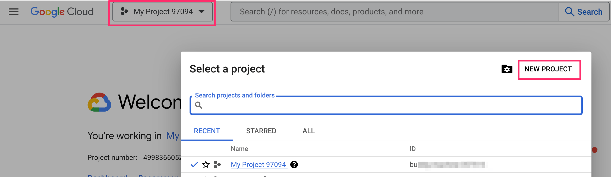Viewport: 611px width, 177px height.
Task: Click the blue checkmark on selected project
Action: pyautogui.click(x=194, y=165)
